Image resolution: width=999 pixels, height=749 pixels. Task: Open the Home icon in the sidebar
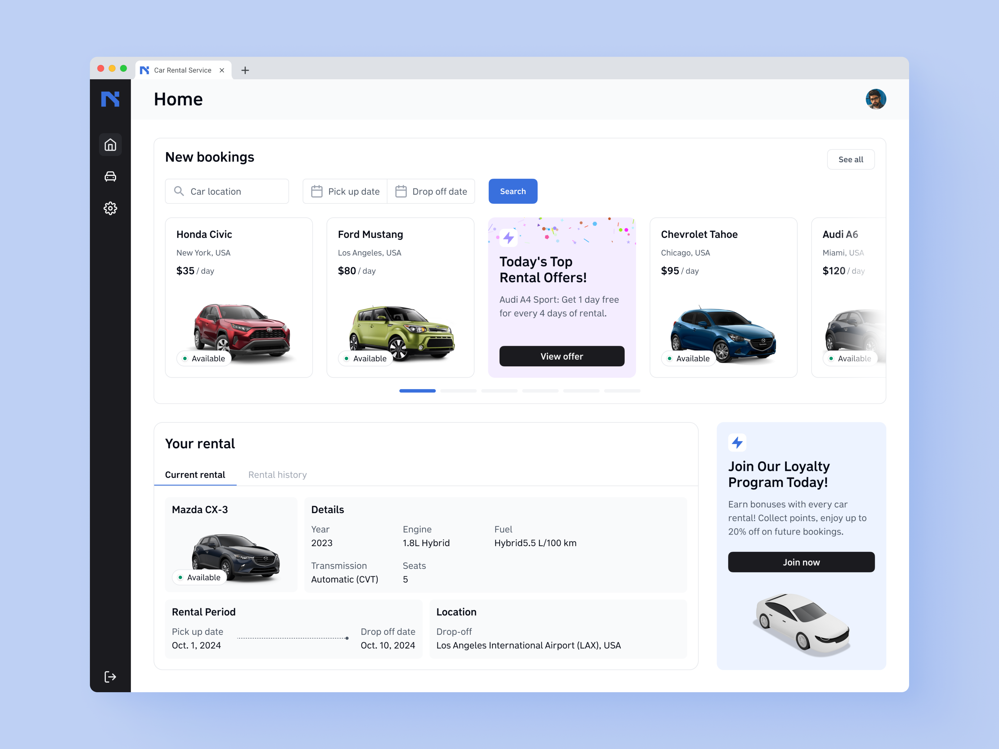(110, 144)
